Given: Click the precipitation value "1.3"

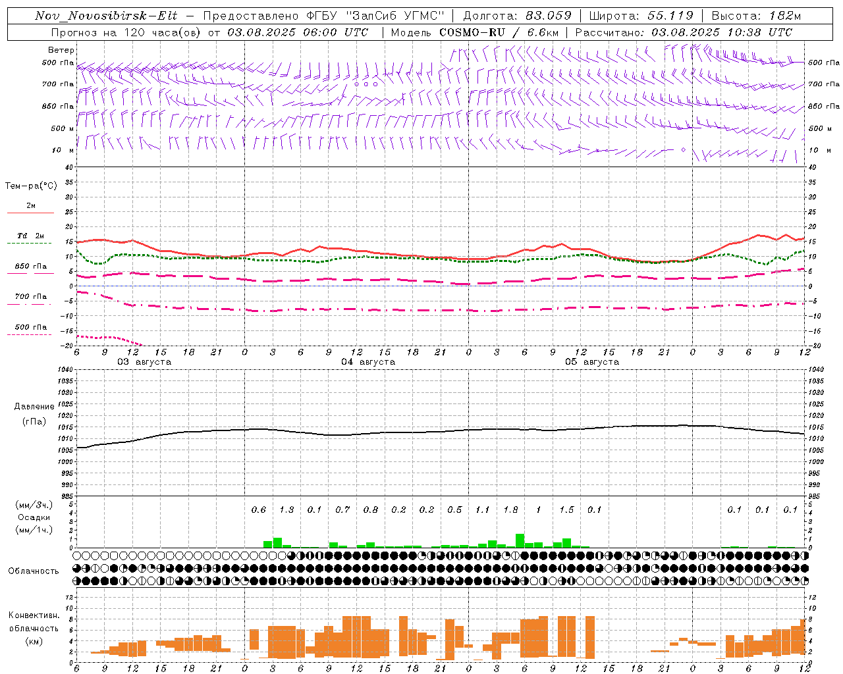Looking at the screenshot, I should click(x=286, y=510).
